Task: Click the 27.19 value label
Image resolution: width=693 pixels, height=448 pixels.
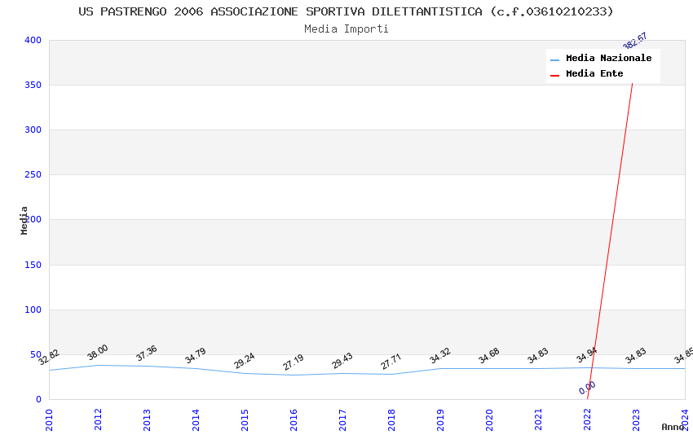Action: point(293,362)
